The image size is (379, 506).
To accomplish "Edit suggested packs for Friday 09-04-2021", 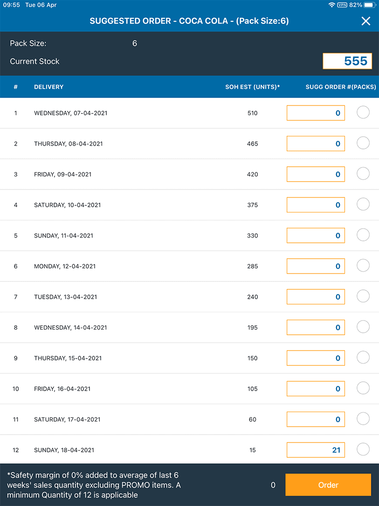I will click(316, 174).
